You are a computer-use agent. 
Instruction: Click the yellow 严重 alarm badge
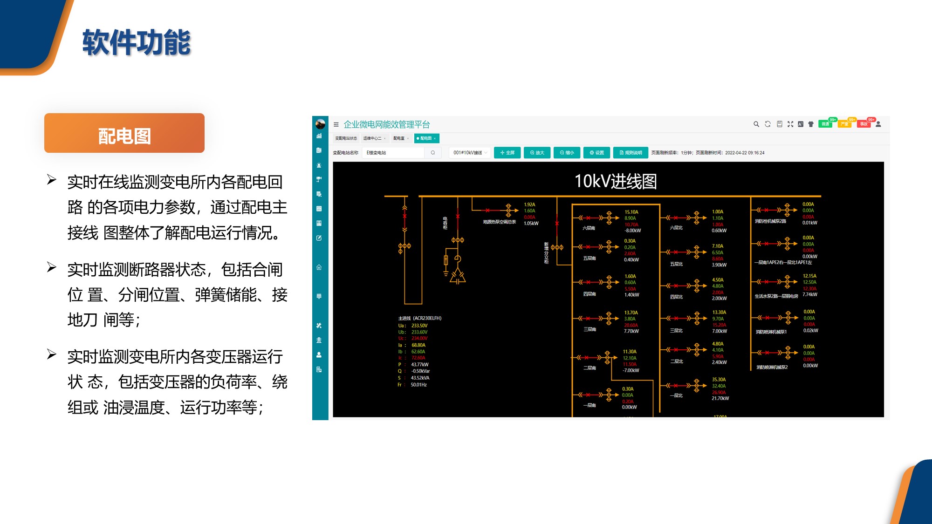844,124
